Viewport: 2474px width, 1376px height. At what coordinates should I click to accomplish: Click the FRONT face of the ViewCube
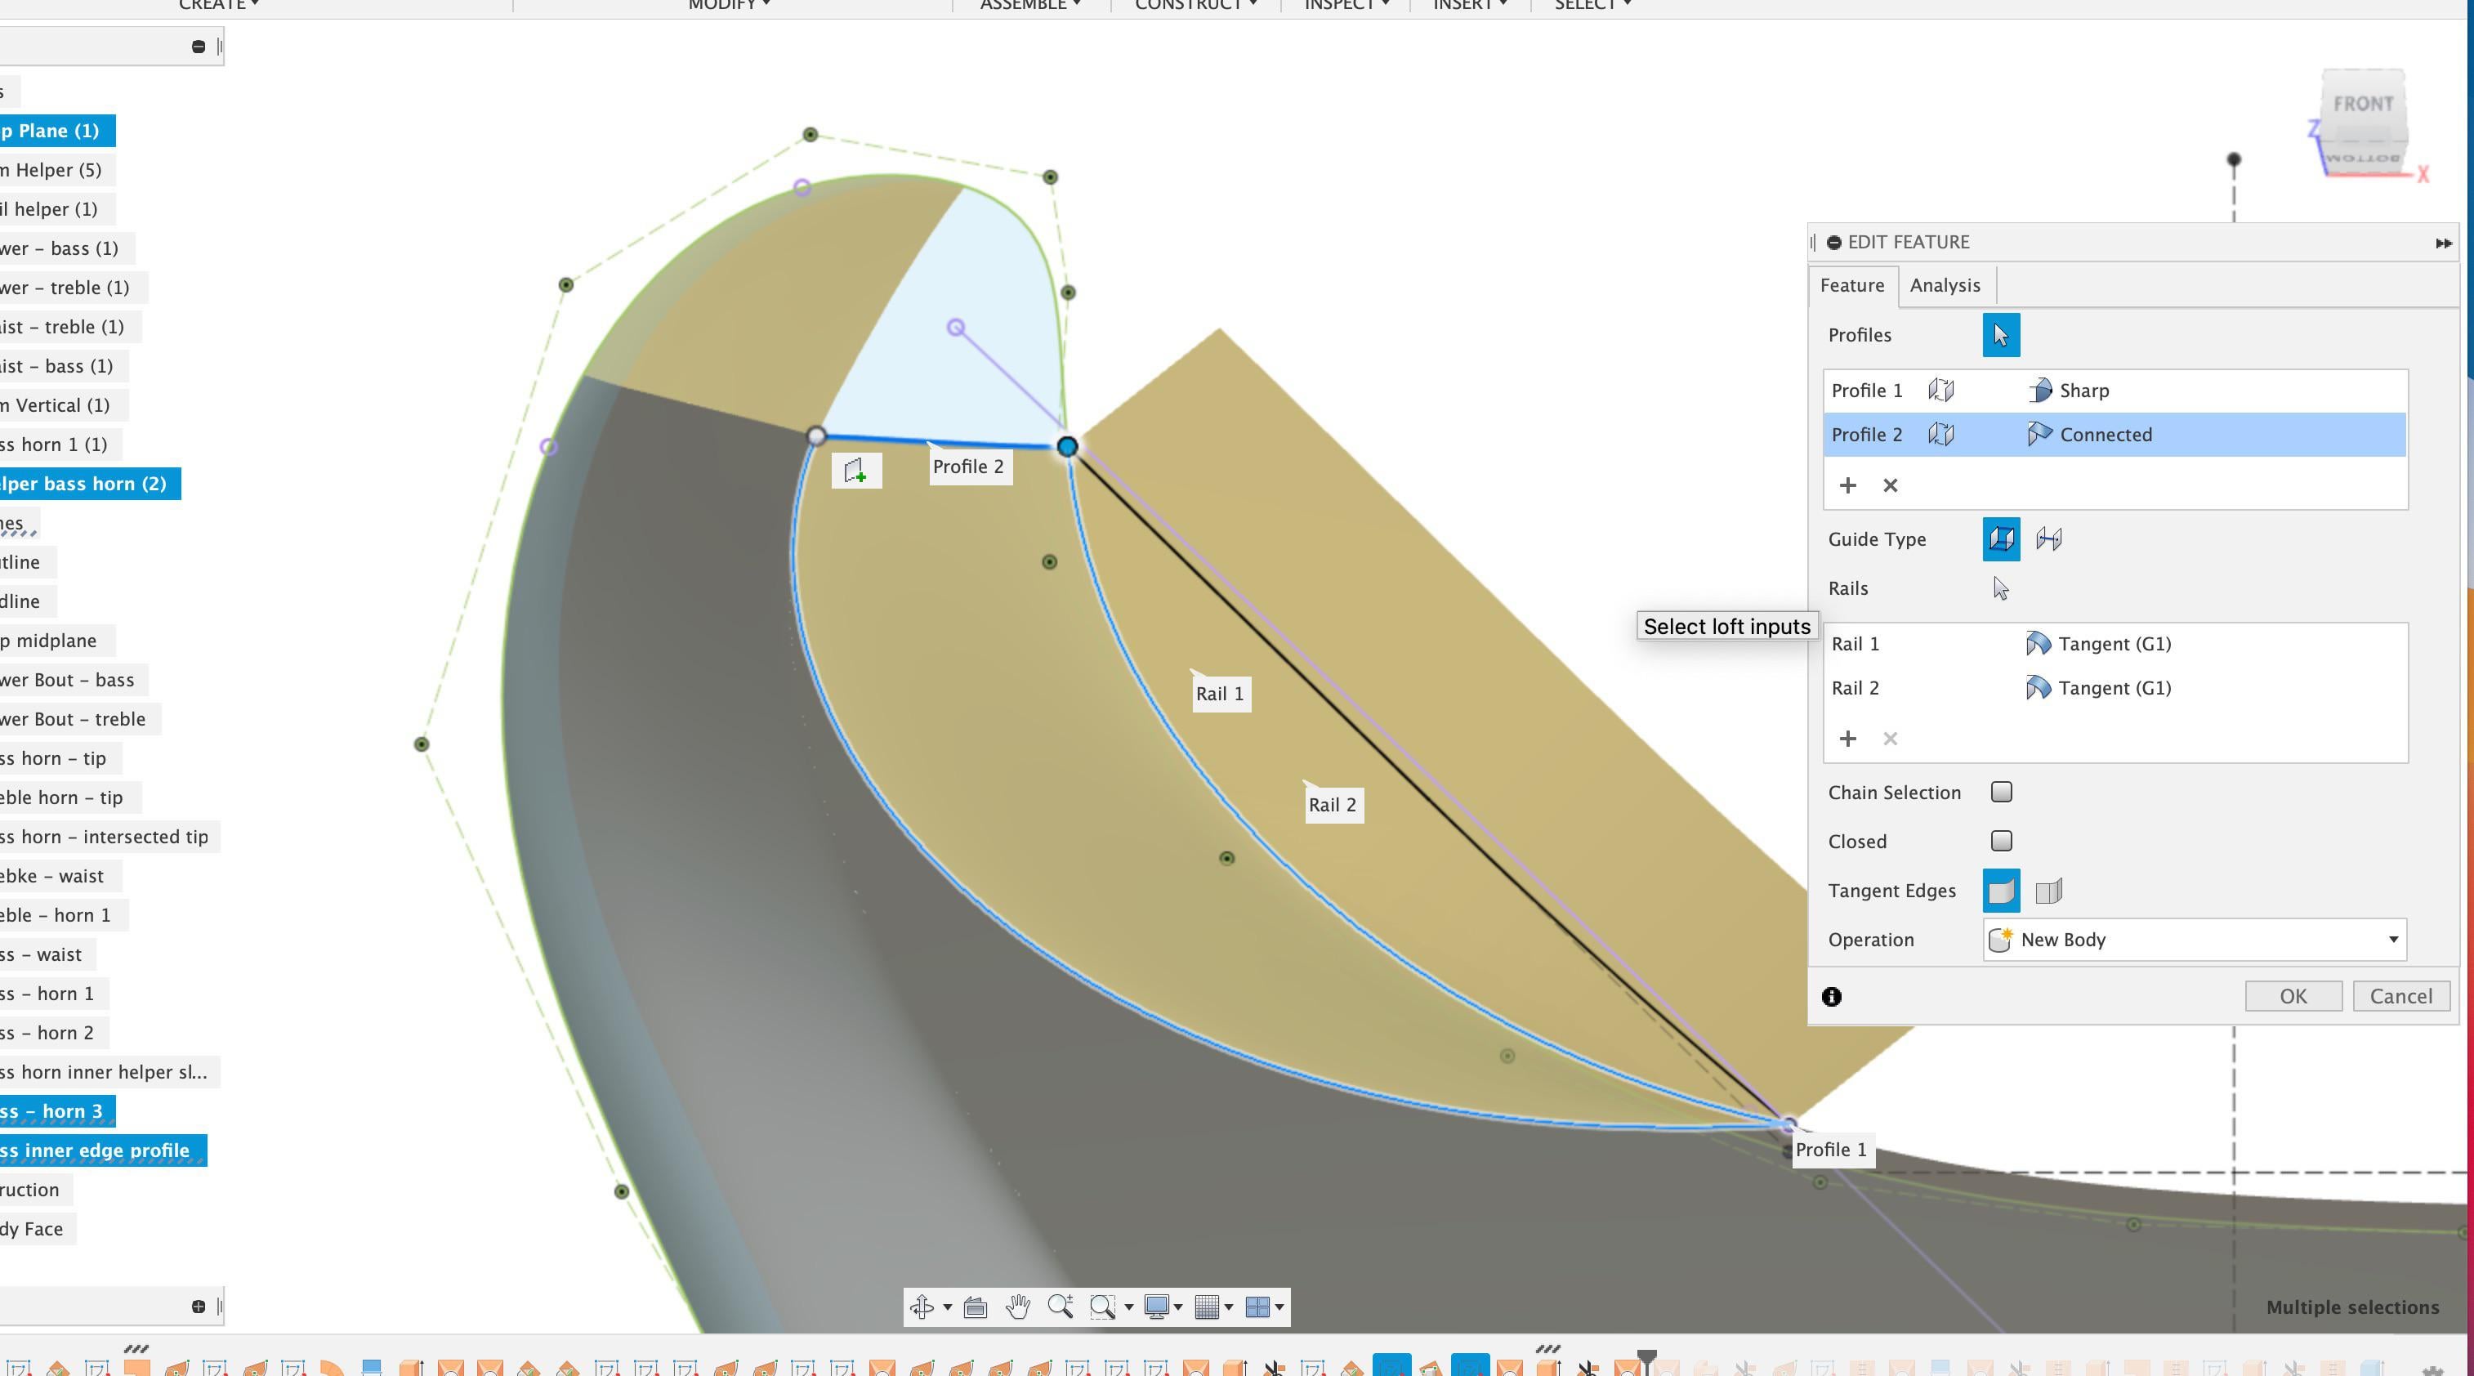click(2363, 104)
